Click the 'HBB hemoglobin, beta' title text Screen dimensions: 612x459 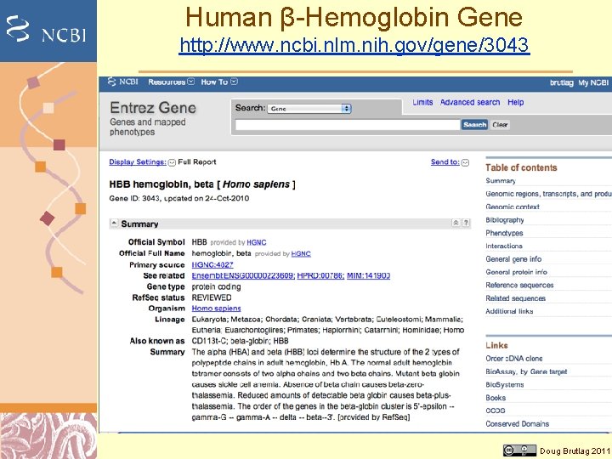click(x=161, y=184)
